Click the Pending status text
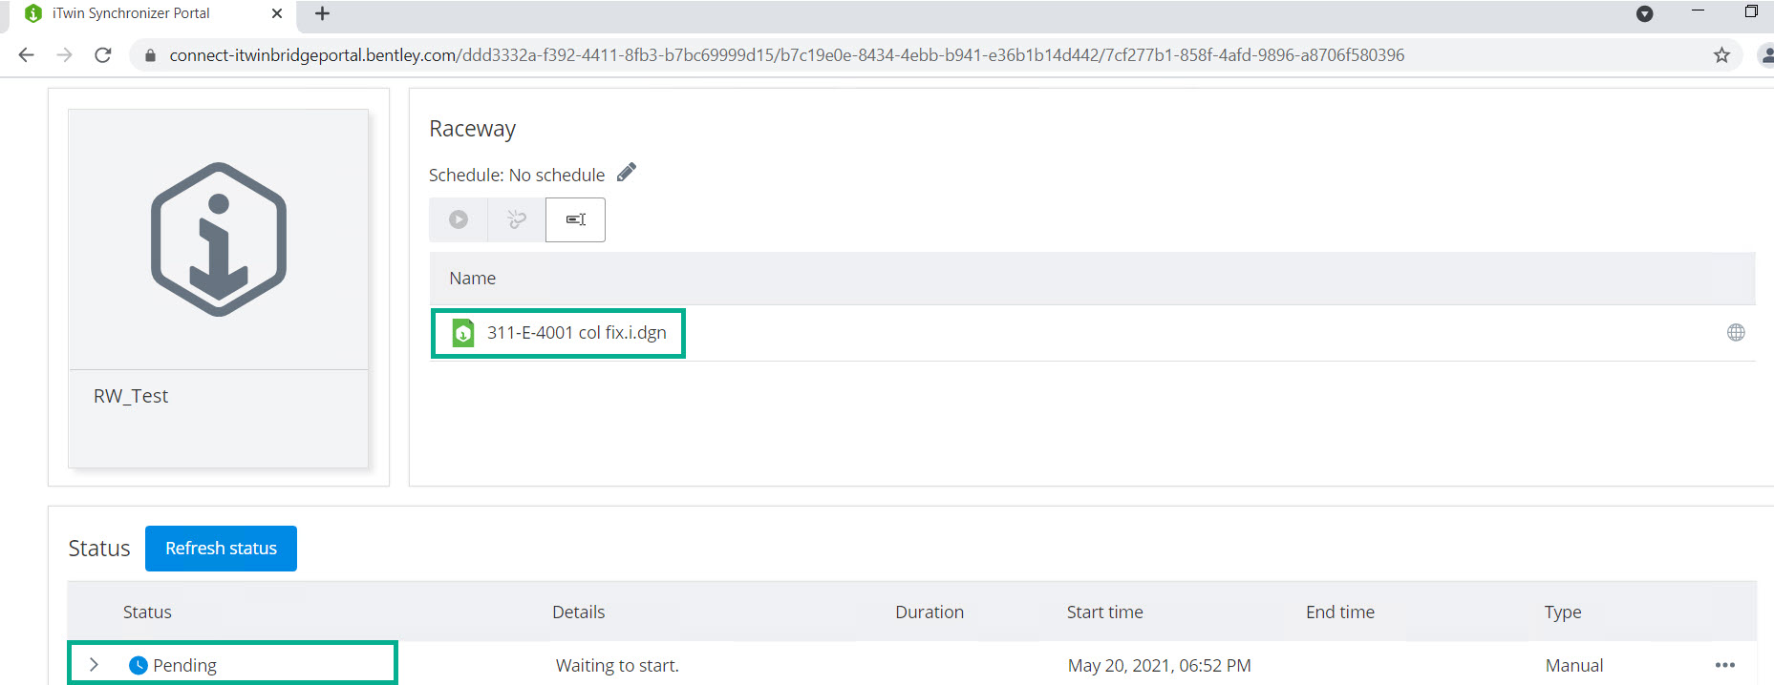The image size is (1774, 685). coord(185,665)
